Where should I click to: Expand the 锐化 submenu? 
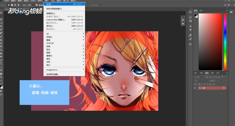[64, 49]
